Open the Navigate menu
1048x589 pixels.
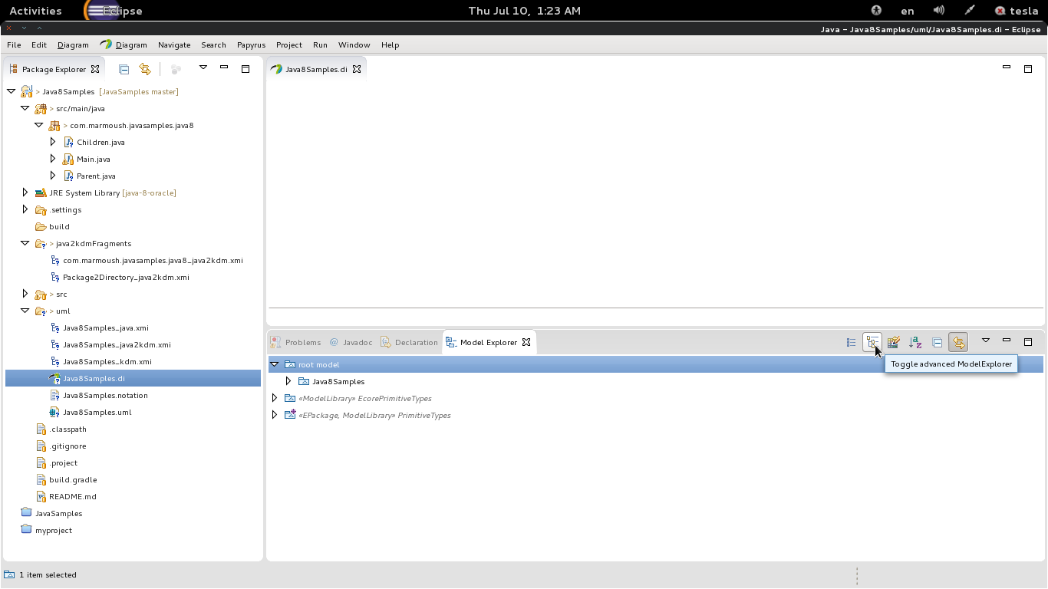pos(174,44)
